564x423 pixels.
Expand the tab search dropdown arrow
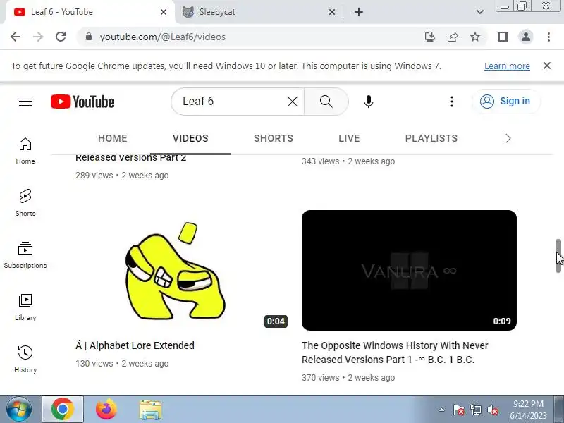480,12
